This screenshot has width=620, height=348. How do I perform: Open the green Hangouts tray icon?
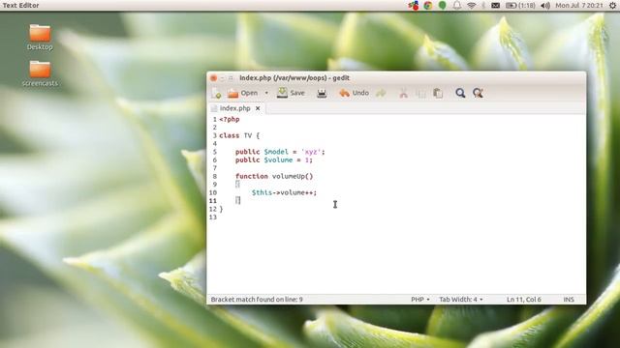(x=443, y=6)
